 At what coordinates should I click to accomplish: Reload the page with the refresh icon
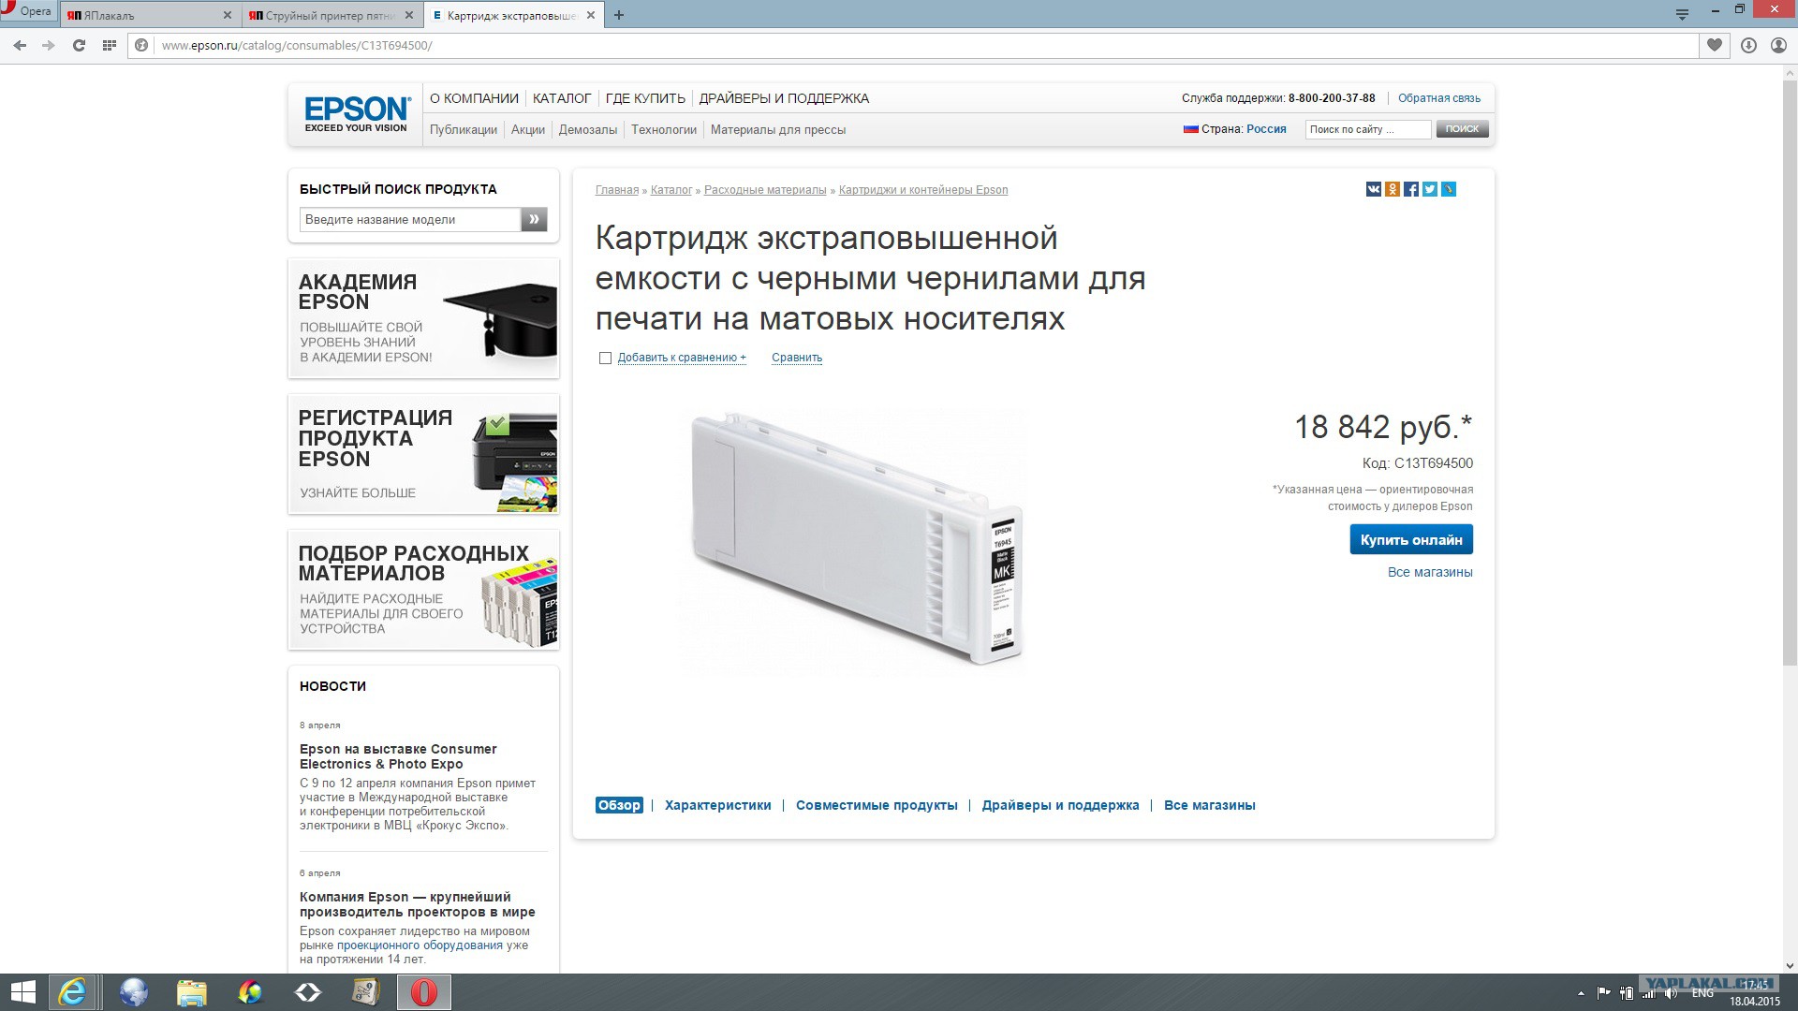pos(79,45)
